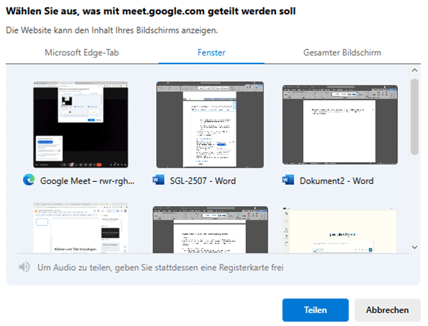428x326 pixels.
Task: Cancel sharing with the Abbrechen button
Action: [387, 310]
